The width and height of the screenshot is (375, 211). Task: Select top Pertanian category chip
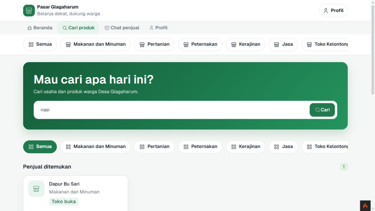pos(154,44)
